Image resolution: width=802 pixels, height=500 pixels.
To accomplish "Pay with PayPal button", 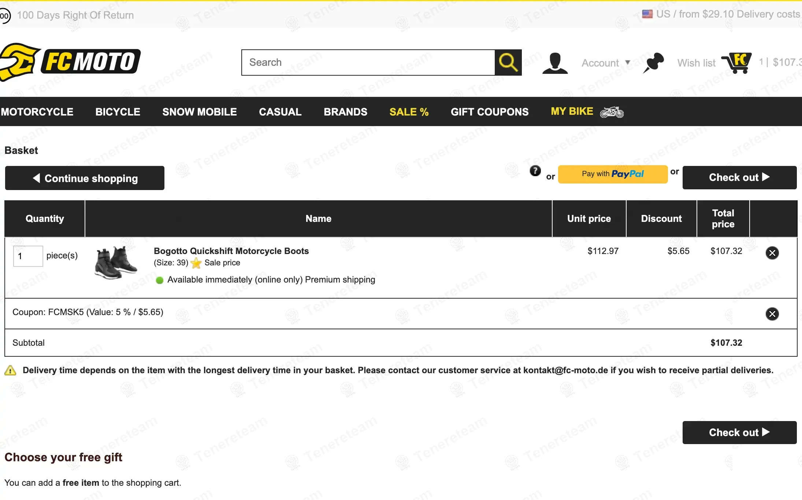I will (613, 174).
